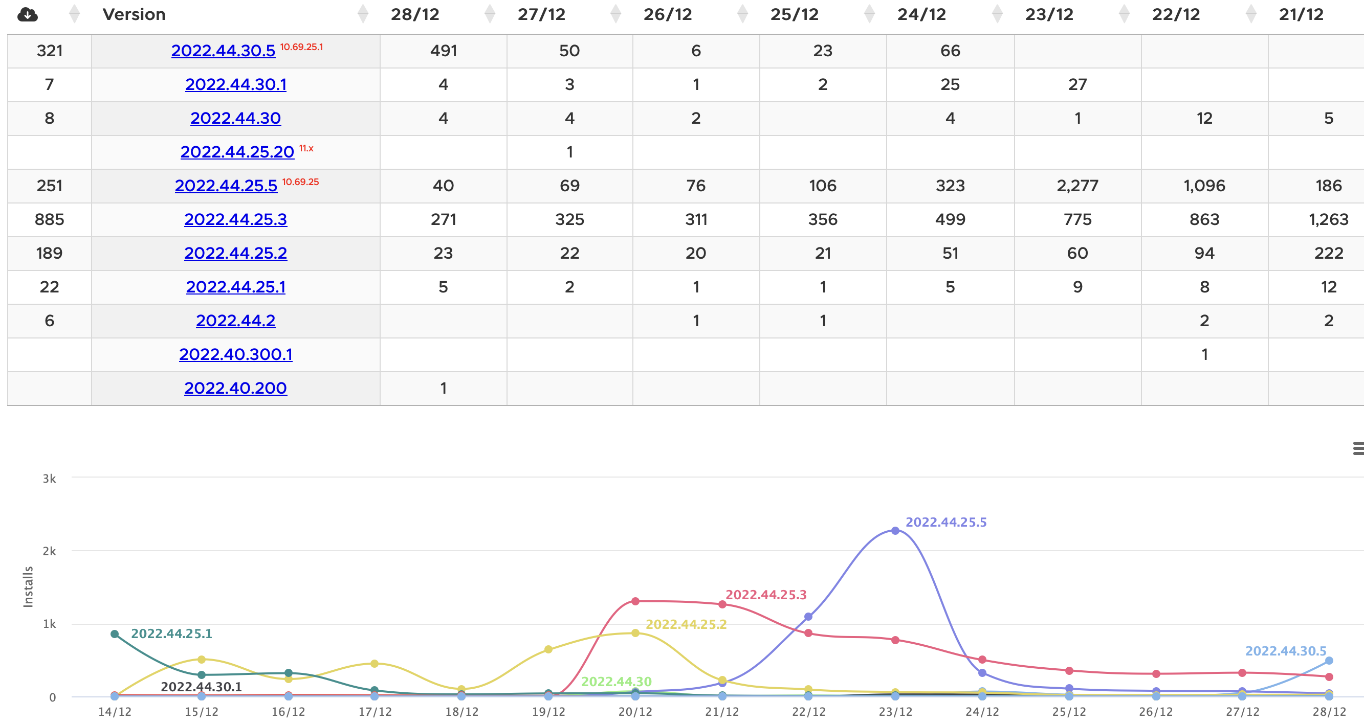This screenshot has width=1364, height=724.
Task: Sort the 22/12 column using its arrows
Action: coord(1251,14)
